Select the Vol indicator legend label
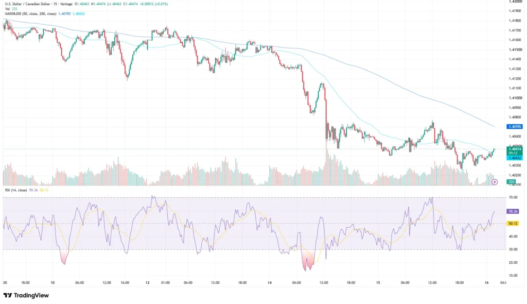Image resolution: width=527 pixels, height=304 pixels. pos(7,9)
